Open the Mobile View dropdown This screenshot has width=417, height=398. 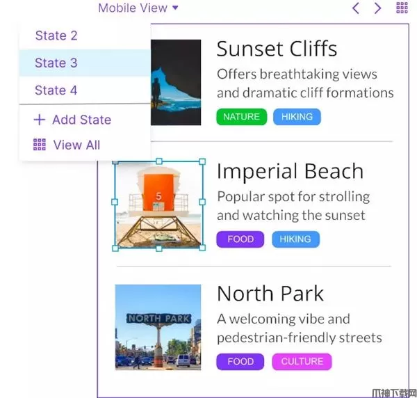pos(138,8)
